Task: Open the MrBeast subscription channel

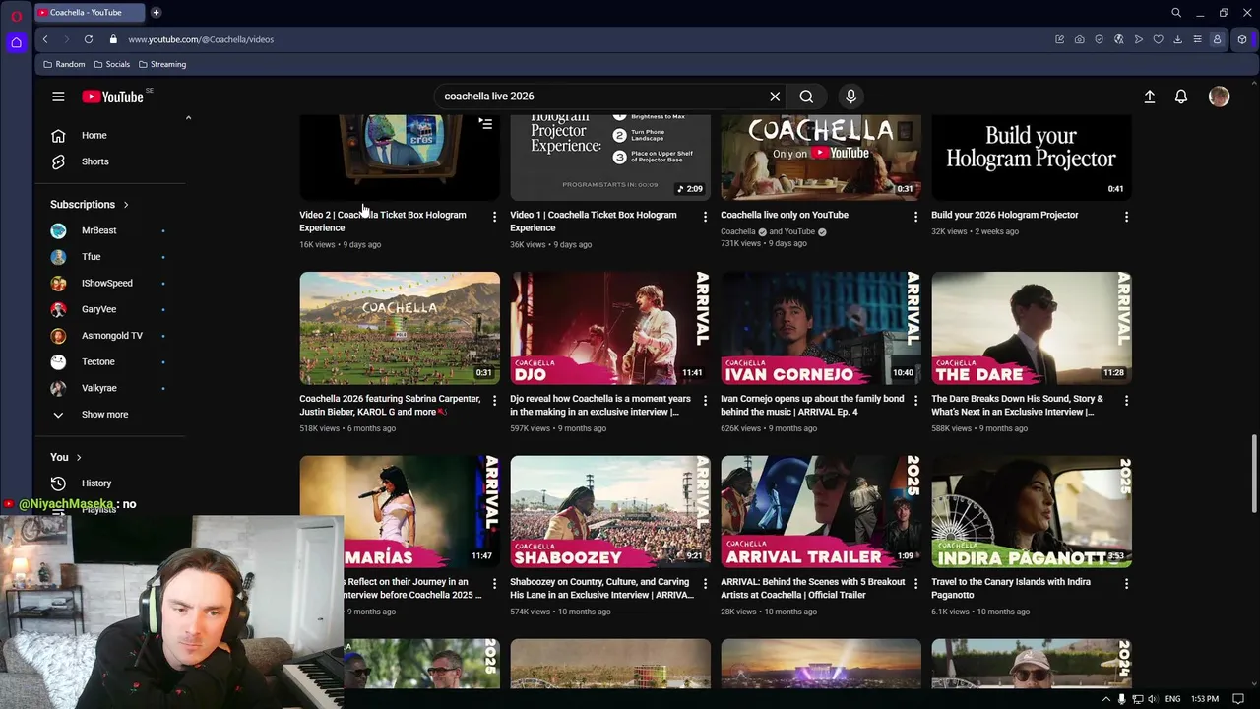Action: pos(98,230)
